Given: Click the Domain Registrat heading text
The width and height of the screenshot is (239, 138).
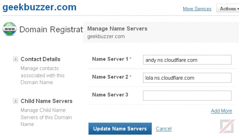Looking at the screenshot, I should [x=51, y=29].
